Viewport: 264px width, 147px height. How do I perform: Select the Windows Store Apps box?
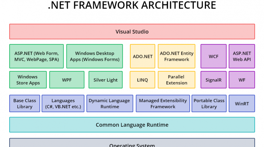(28, 80)
